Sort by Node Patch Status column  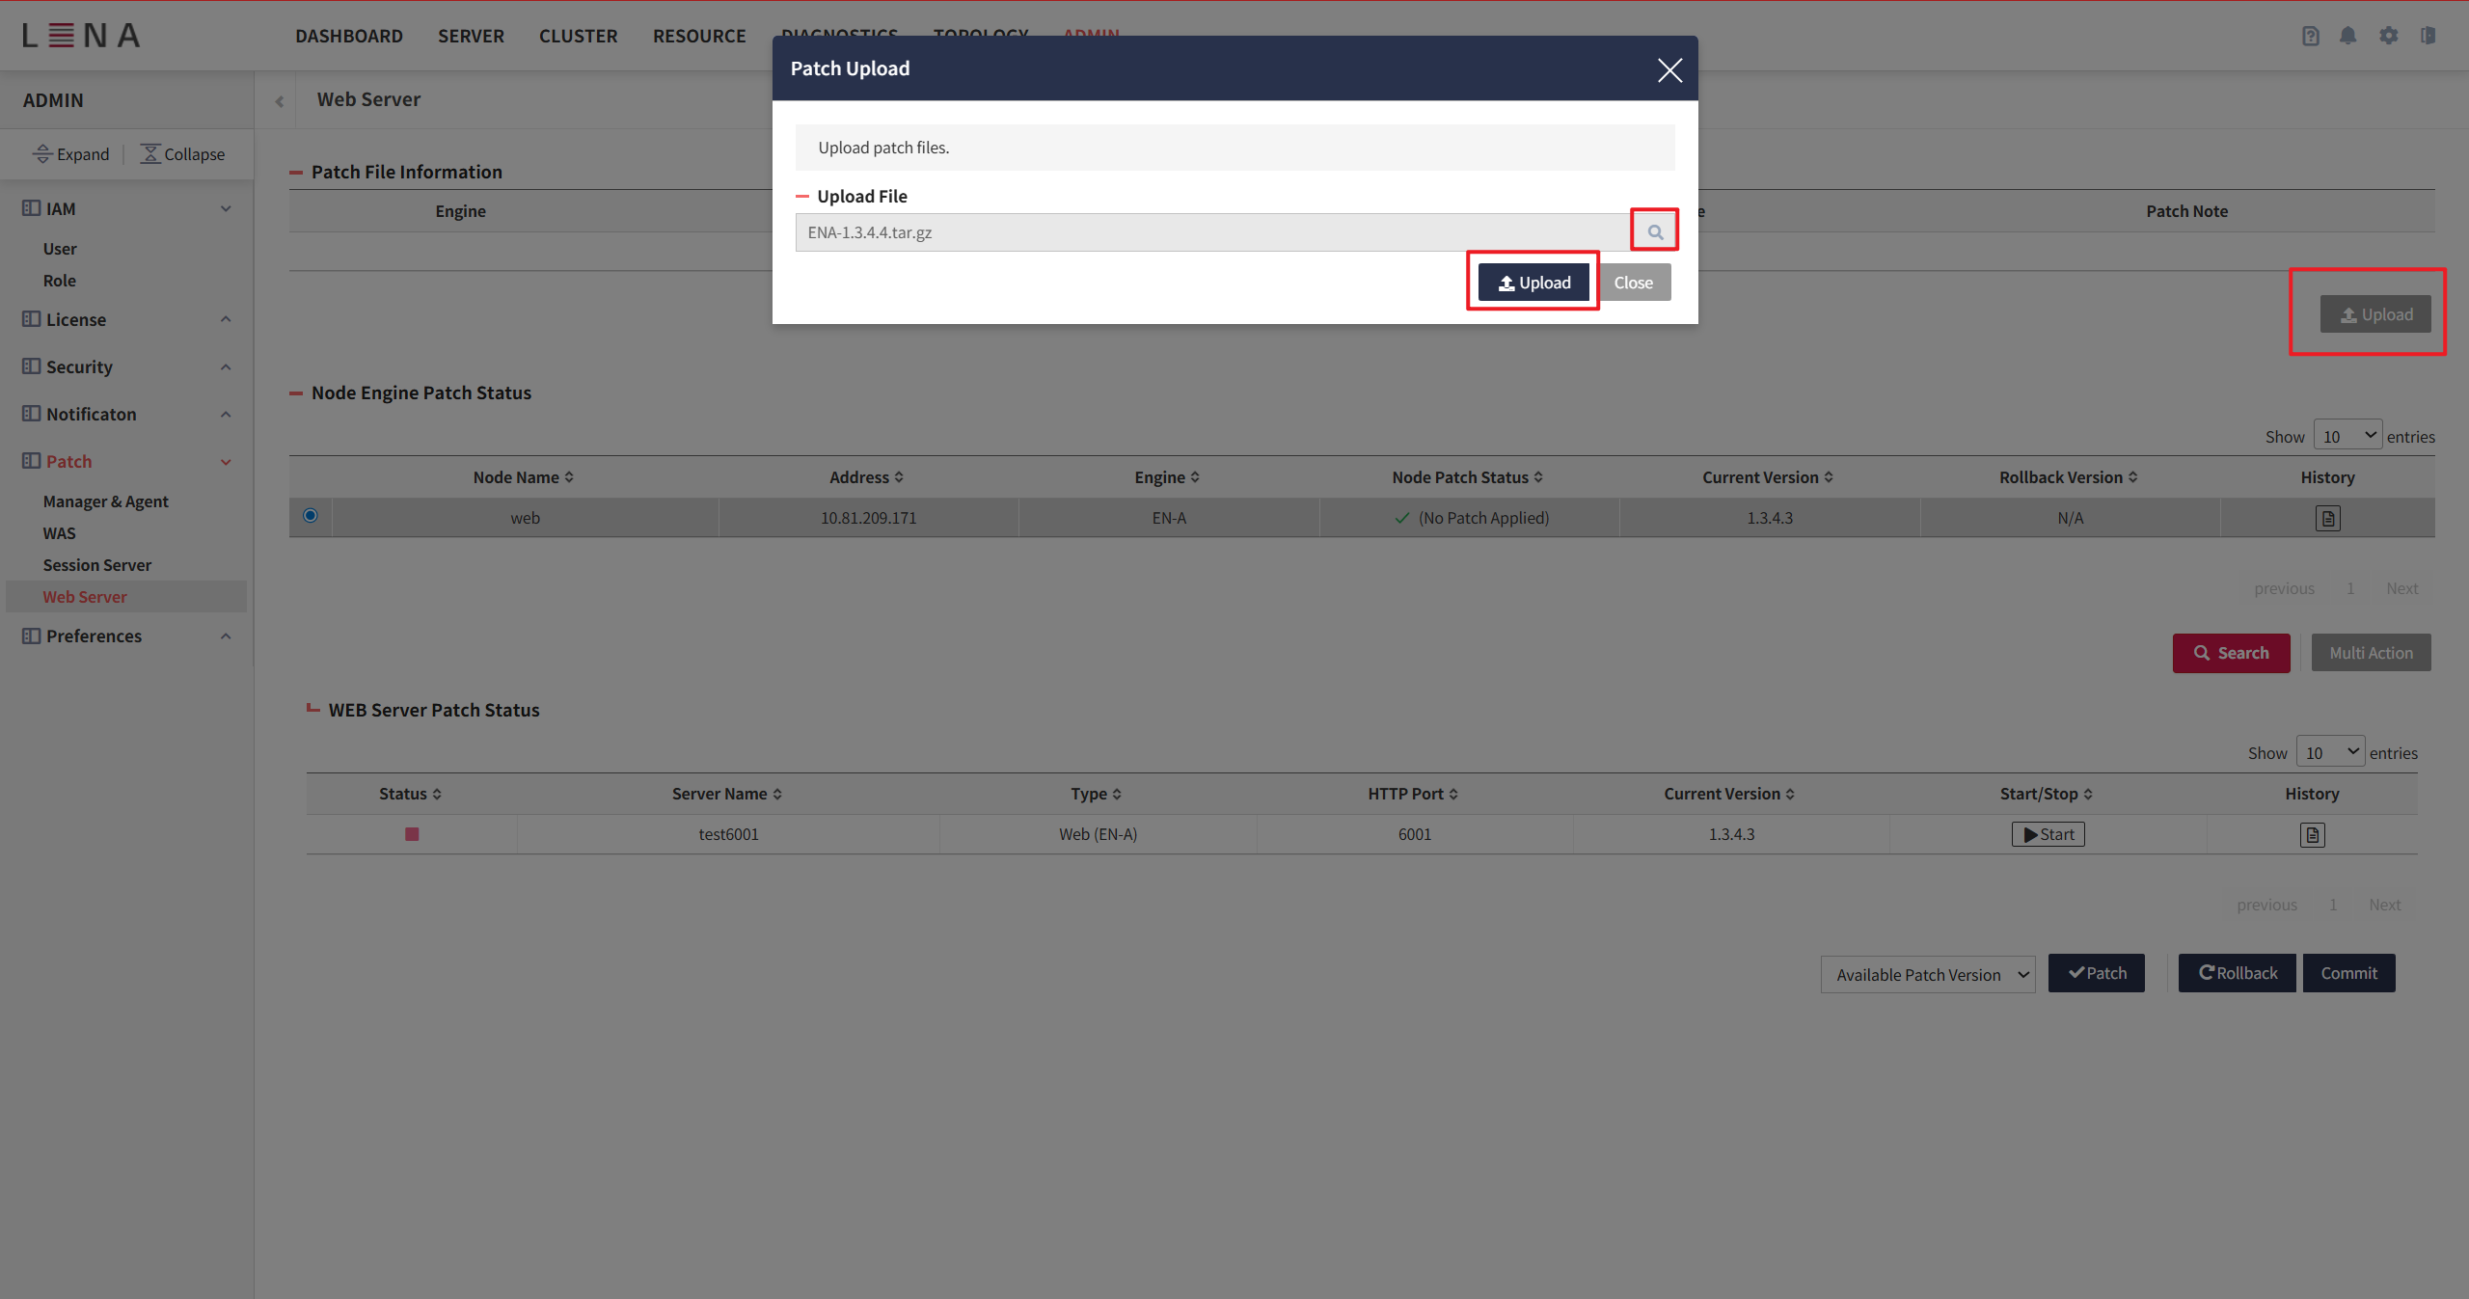pos(1468,477)
